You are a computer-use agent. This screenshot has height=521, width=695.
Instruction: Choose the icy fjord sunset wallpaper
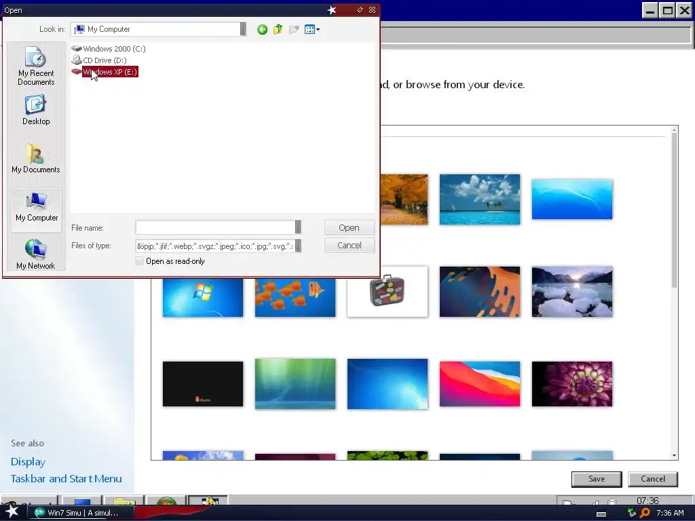(571, 292)
